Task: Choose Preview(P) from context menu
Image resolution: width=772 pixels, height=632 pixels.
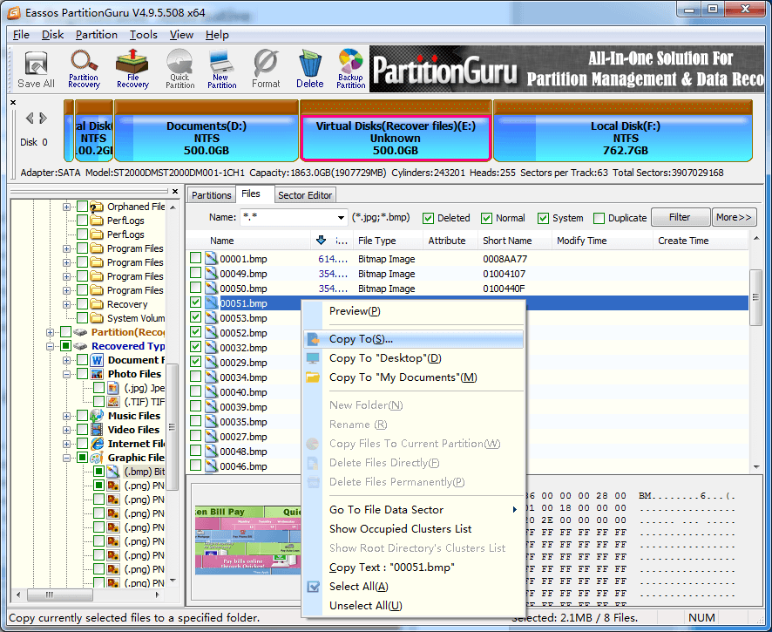Action: click(x=414, y=311)
